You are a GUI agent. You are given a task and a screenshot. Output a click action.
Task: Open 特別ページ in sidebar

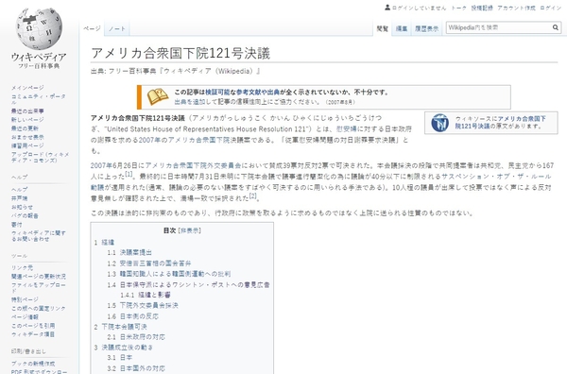pyautogui.click(x=25, y=299)
